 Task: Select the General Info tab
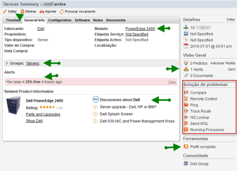[34, 20]
